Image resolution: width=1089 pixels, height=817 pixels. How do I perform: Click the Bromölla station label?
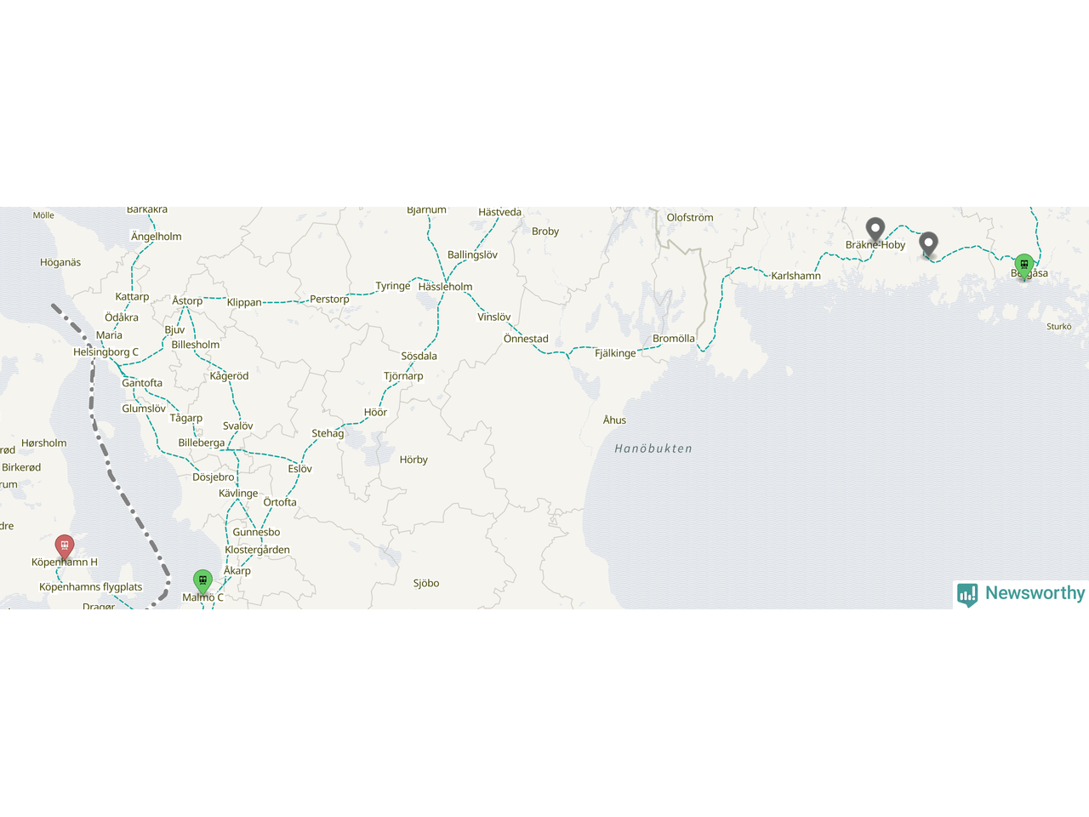pos(674,339)
